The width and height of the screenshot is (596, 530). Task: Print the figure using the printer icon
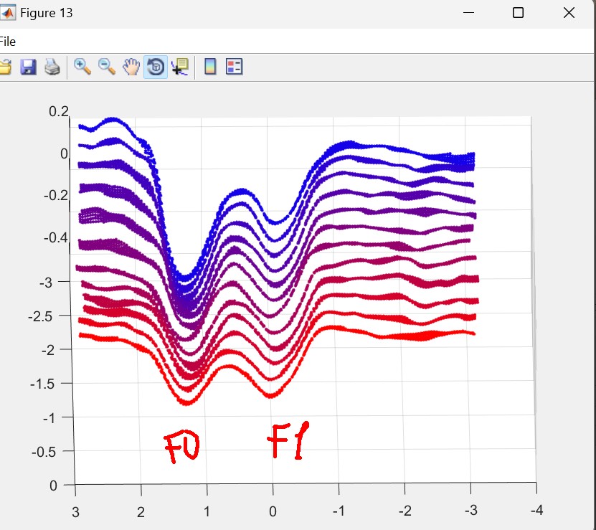point(52,67)
